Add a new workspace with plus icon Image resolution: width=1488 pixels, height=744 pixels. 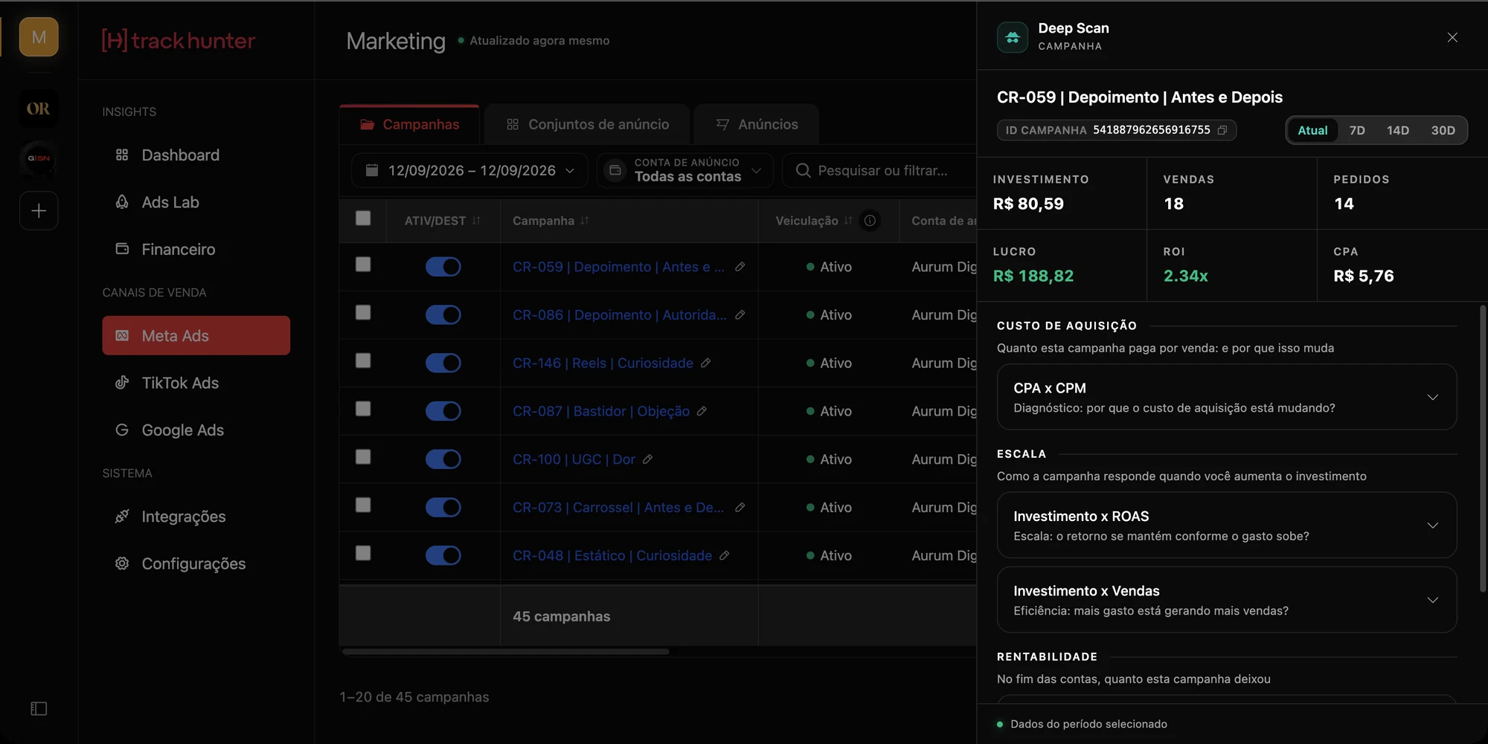pyautogui.click(x=39, y=211)
